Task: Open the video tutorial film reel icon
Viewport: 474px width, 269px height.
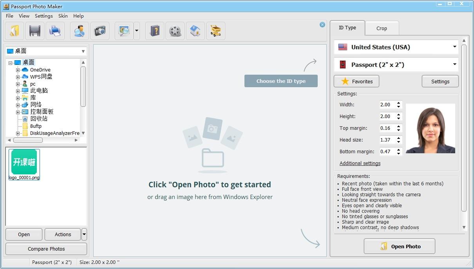Action: pos(175,31)
